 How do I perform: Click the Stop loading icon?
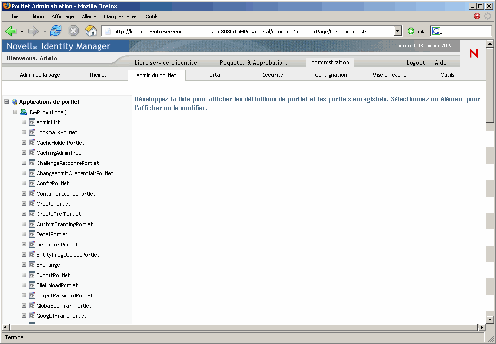[x=73, y=31]
